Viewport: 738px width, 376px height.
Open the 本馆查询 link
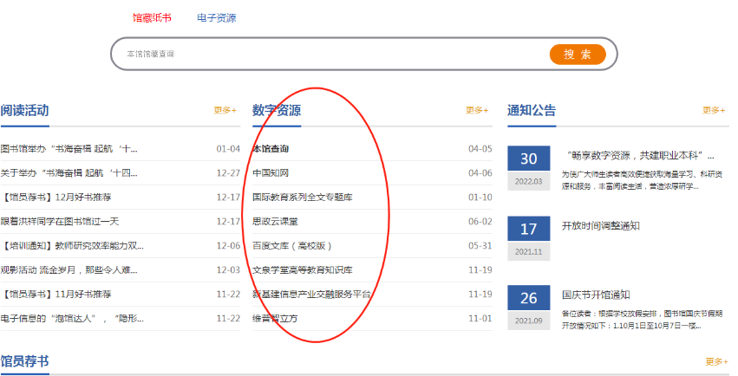tap(270, 149)
